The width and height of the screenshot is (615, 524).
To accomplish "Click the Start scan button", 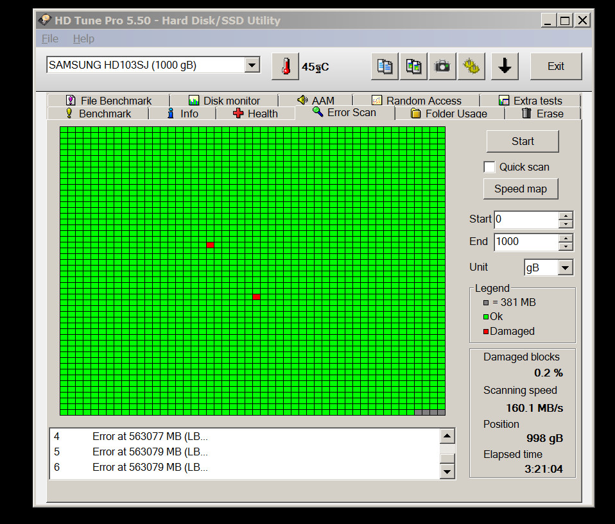I will click(x=523, y=141).
